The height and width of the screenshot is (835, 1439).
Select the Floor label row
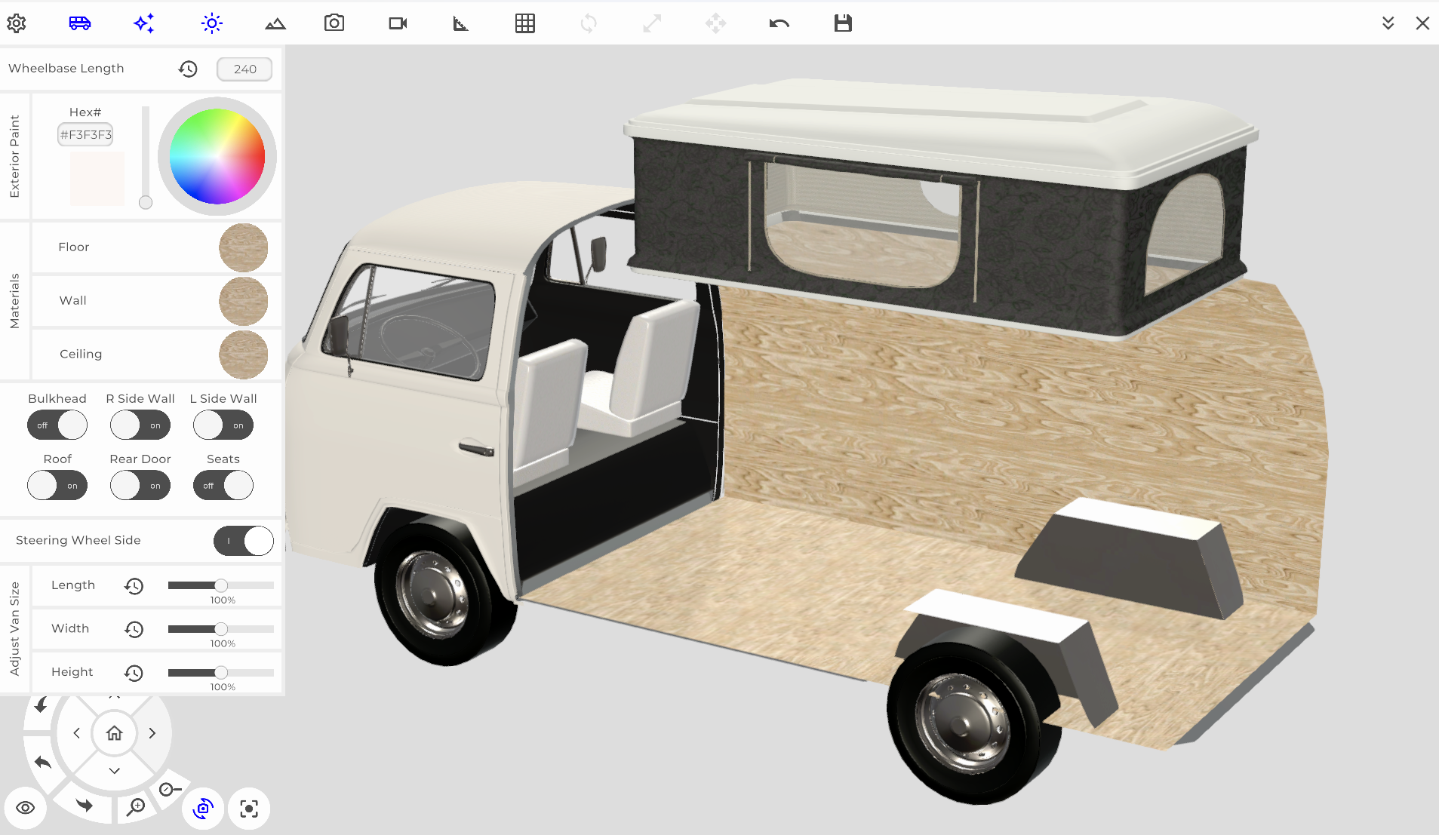156,247
